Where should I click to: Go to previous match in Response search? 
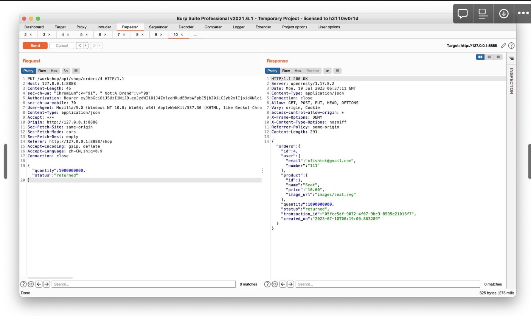(283, 284)
